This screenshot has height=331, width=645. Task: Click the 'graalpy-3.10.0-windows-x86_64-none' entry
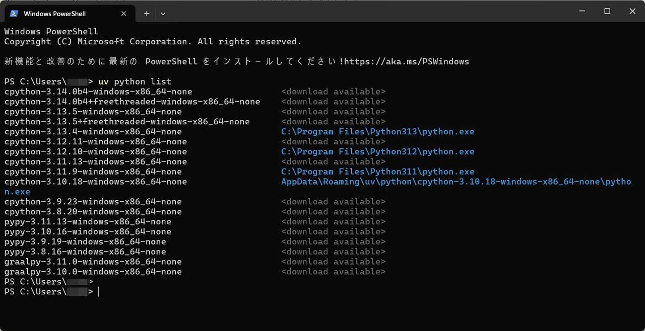point(93,272)
